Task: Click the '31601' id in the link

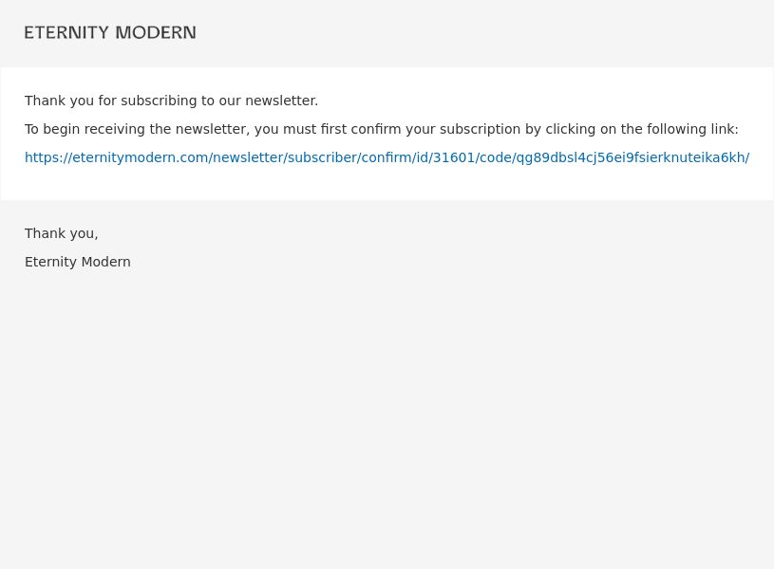Action: [x=454, y=157]
